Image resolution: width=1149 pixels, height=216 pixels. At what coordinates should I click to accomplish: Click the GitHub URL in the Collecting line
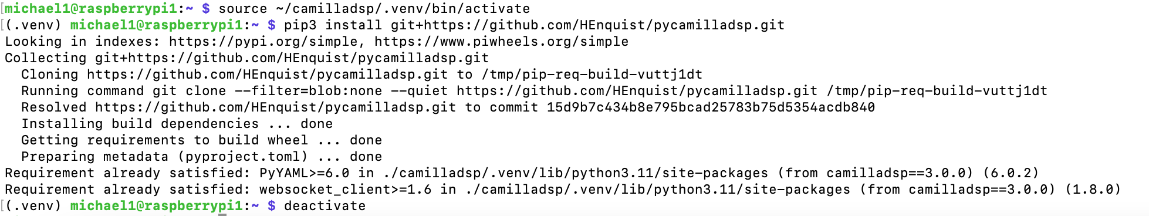(292, 58)
